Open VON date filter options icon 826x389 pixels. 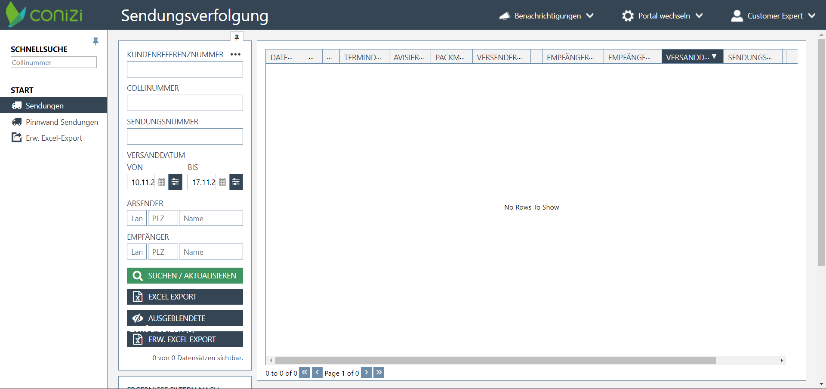(x=175, y=182)
